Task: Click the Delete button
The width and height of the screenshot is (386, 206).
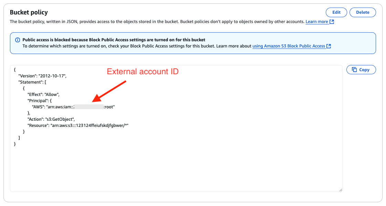Action: pos(363,12)
